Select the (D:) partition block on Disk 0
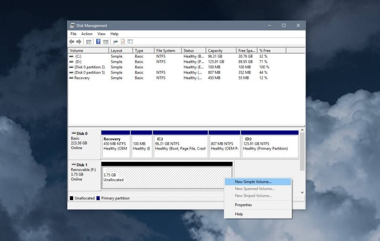Image resolution: width=380 pixels, height=241 pixels. pyautogui.click(x=270, y=144)
